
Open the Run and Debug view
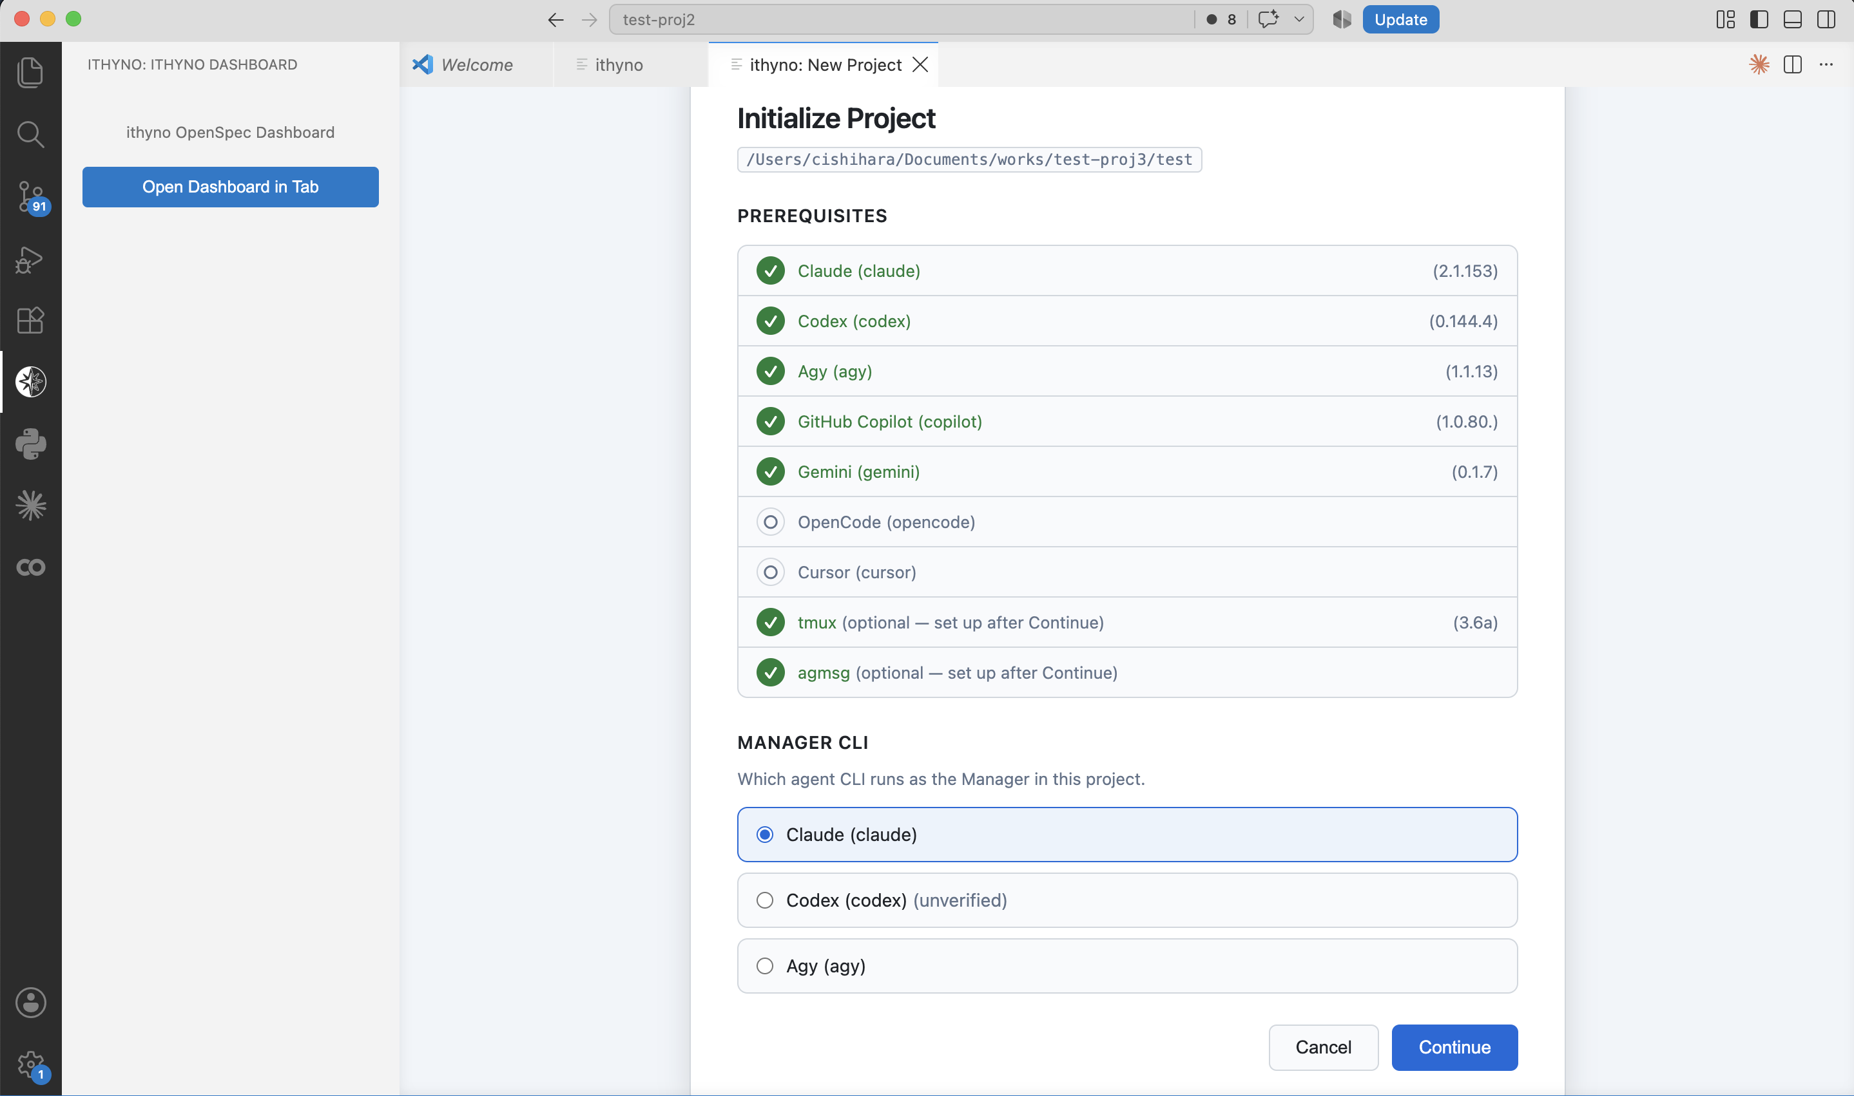coord(30,260)
